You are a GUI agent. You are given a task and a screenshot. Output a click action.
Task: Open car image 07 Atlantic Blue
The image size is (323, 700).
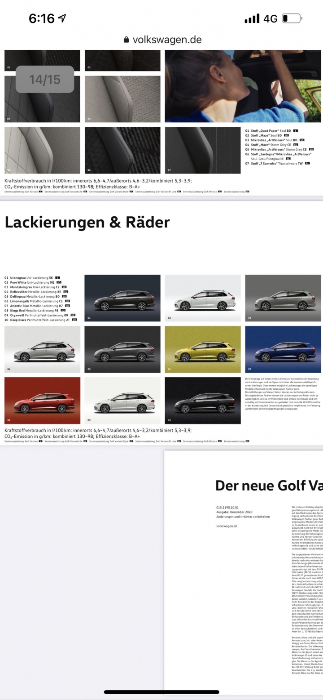click(x=283, y=349)
